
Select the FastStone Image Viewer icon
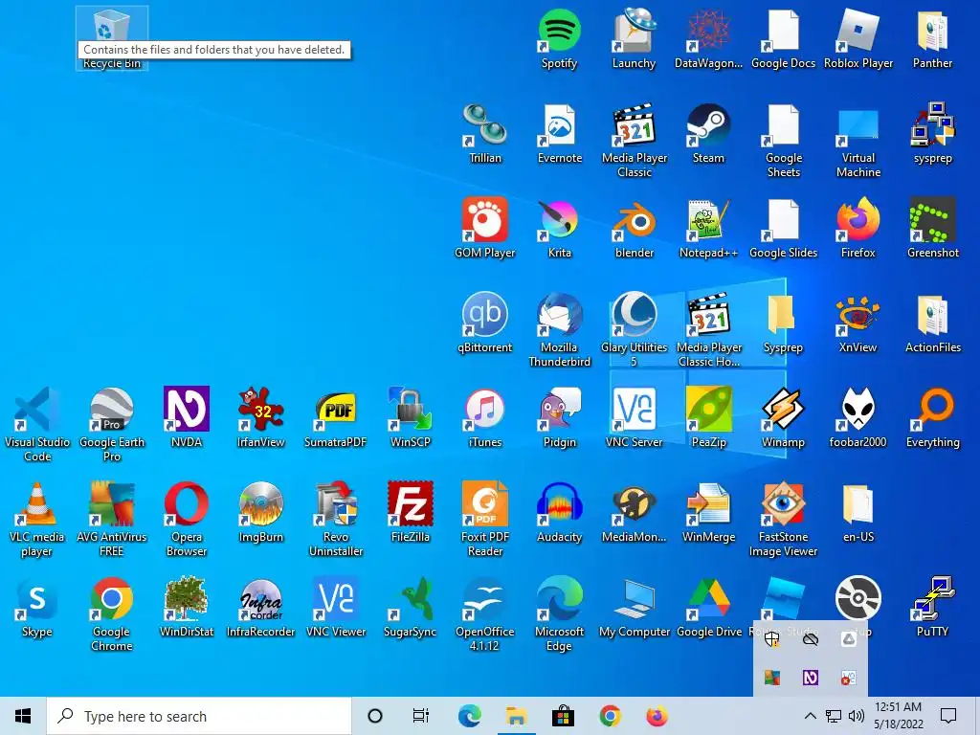pyautogui.click(x=783, y=520)
